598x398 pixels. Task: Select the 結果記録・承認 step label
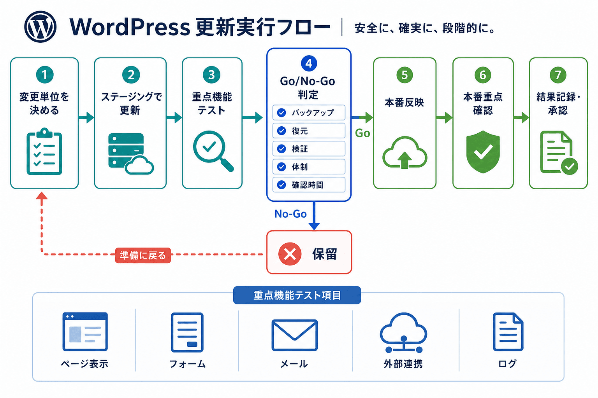click(558, 103)
